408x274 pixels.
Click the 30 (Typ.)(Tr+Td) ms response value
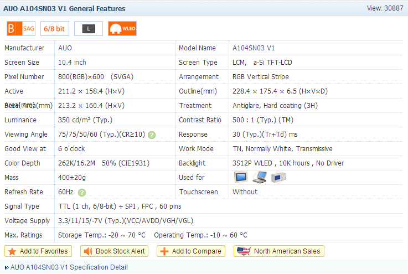(265, 135)
